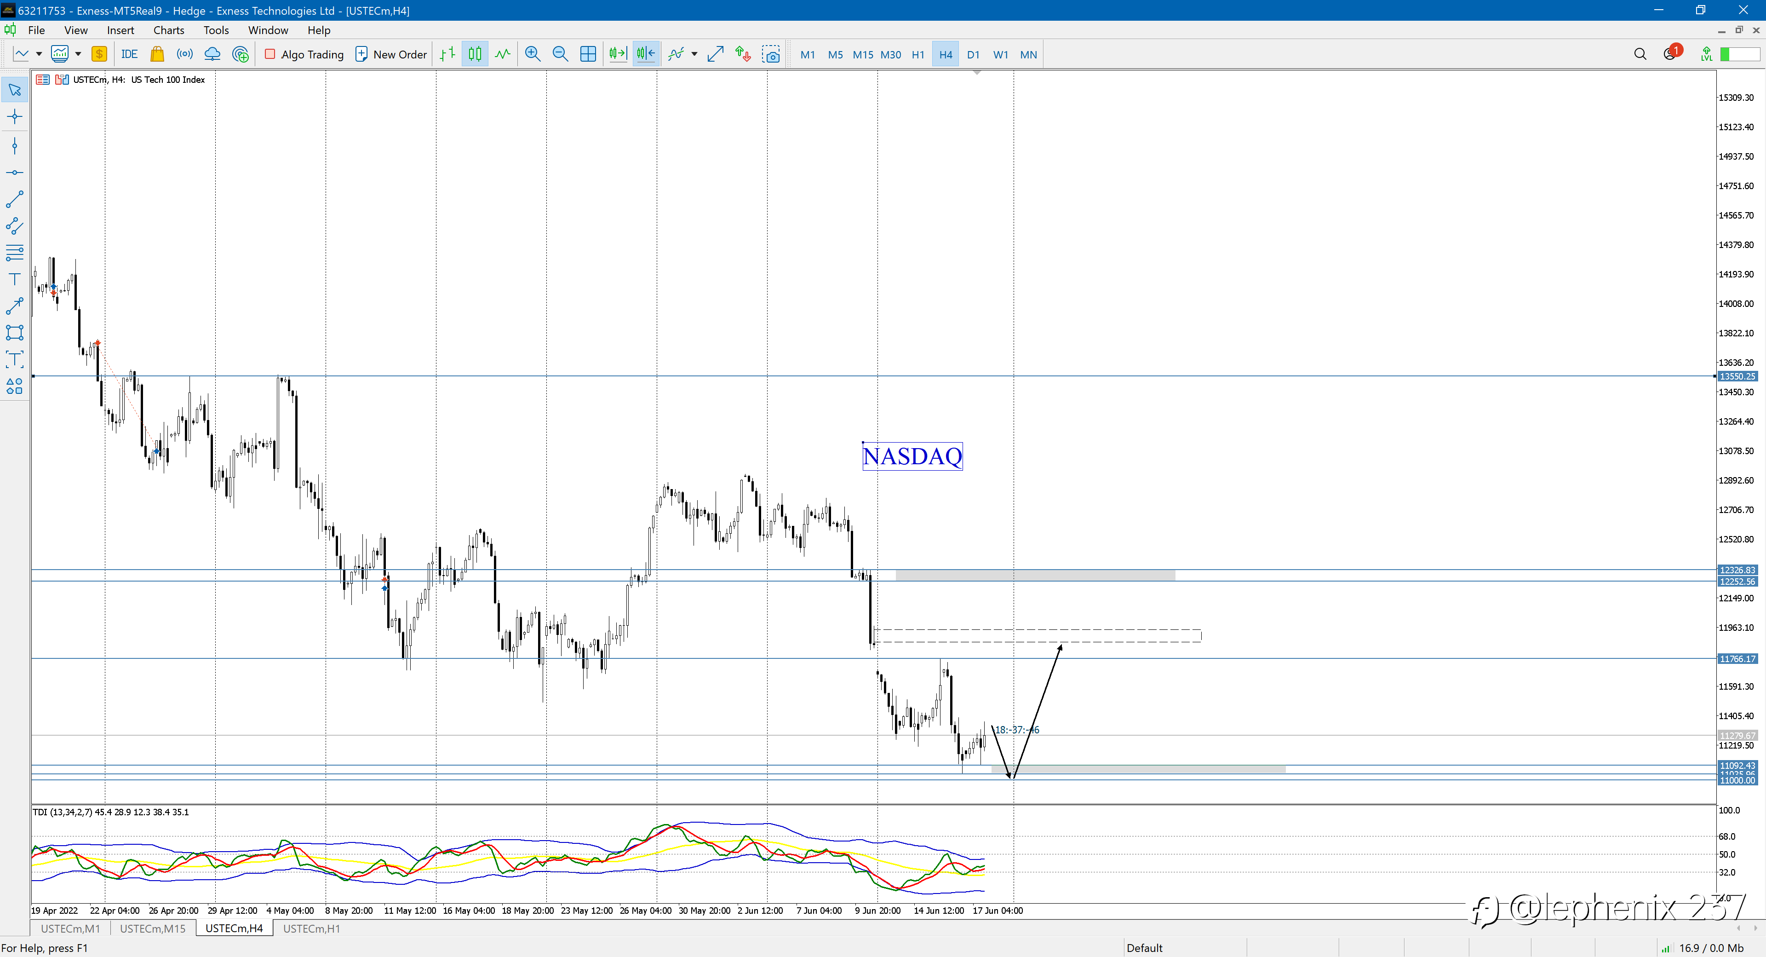
Task: Open the gold dollar trading icon
Action: point(99,54)
